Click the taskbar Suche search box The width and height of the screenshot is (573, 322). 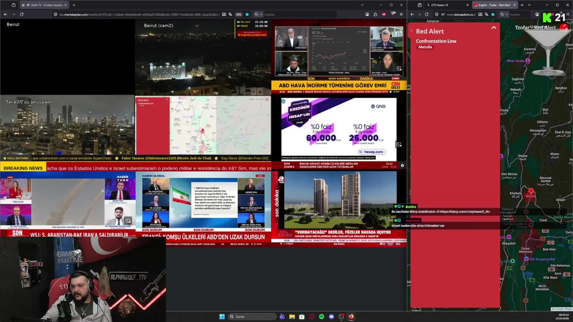point(252,317)
